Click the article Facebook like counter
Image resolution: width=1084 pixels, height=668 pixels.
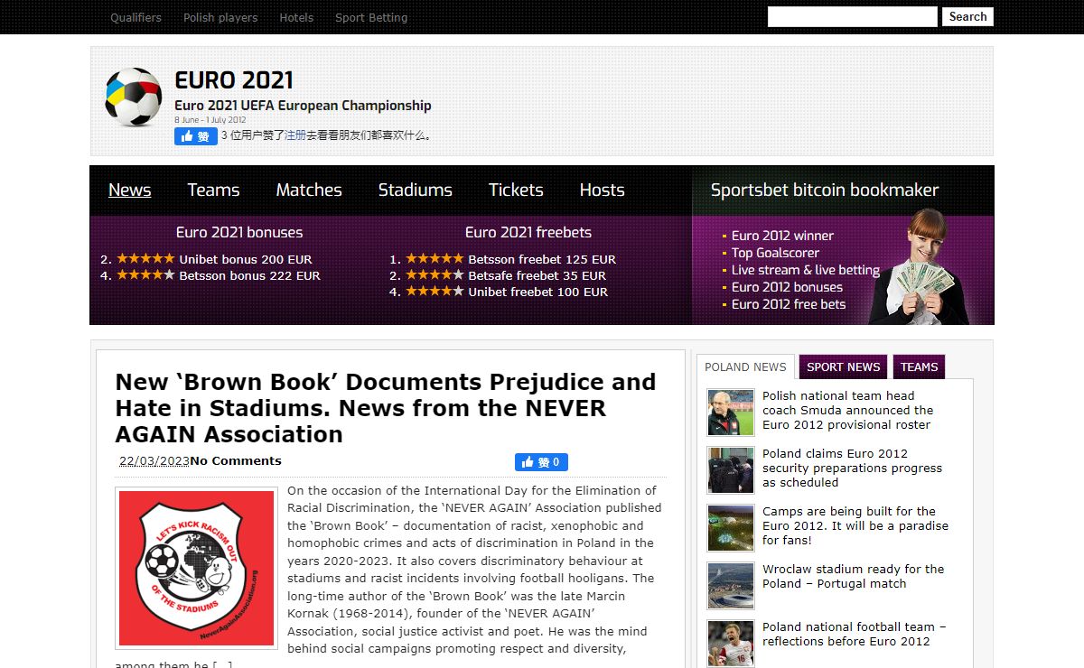pos(541,462)
